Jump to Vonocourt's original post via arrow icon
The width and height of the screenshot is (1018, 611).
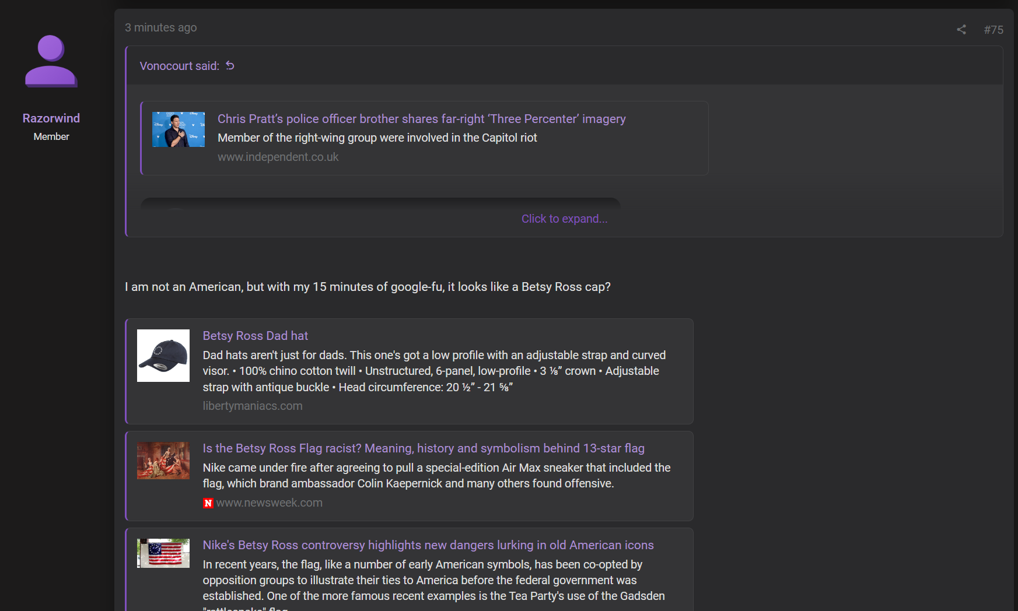click(x=230, y=65)
